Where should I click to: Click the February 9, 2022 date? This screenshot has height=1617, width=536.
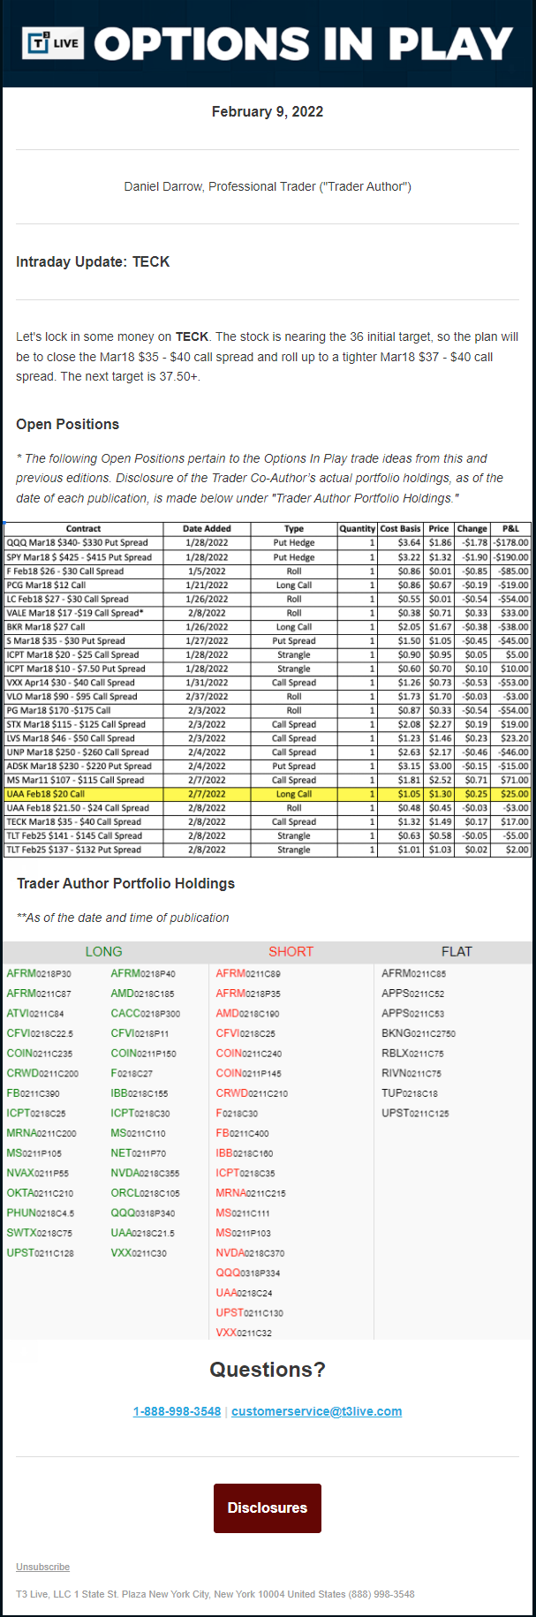(268, 111)
